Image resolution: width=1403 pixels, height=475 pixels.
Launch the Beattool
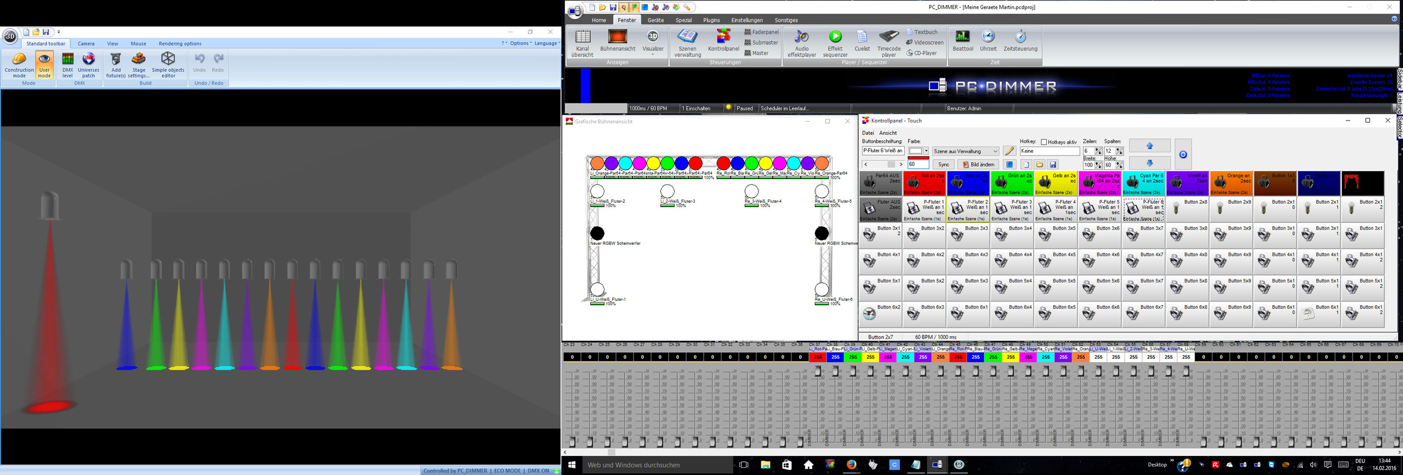pos(962,41)
